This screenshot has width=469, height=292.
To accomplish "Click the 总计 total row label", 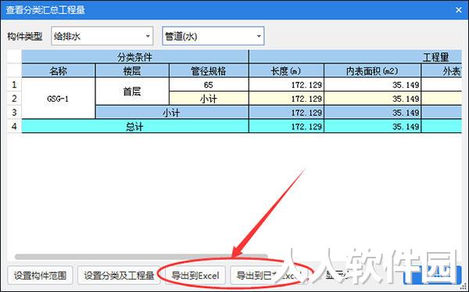I will [135, 126].
